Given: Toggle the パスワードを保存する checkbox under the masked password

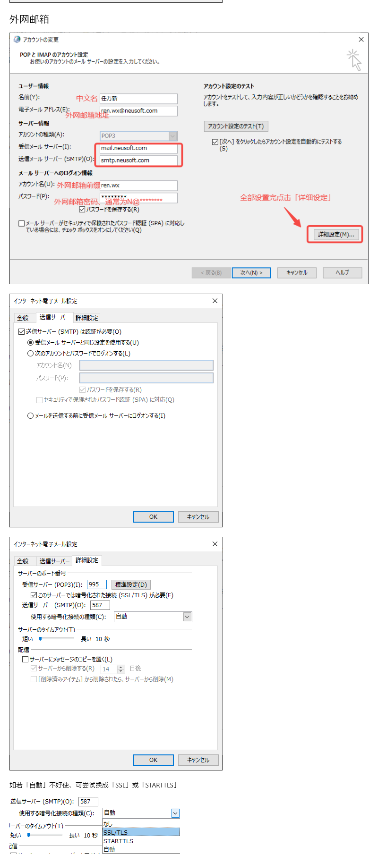Looking at the screenshot, I should (82, 210).
